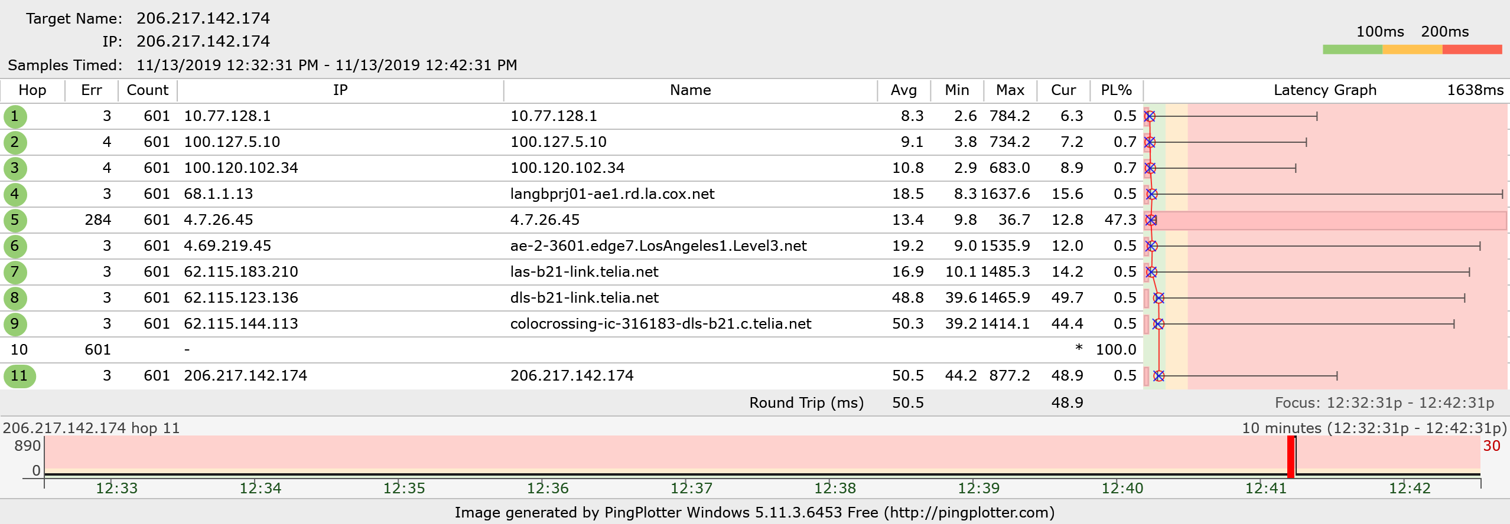Sort by the PL% column header
Viewport: 1510px width, 524px height.
pyautogui.click(x=1116, y=90)
